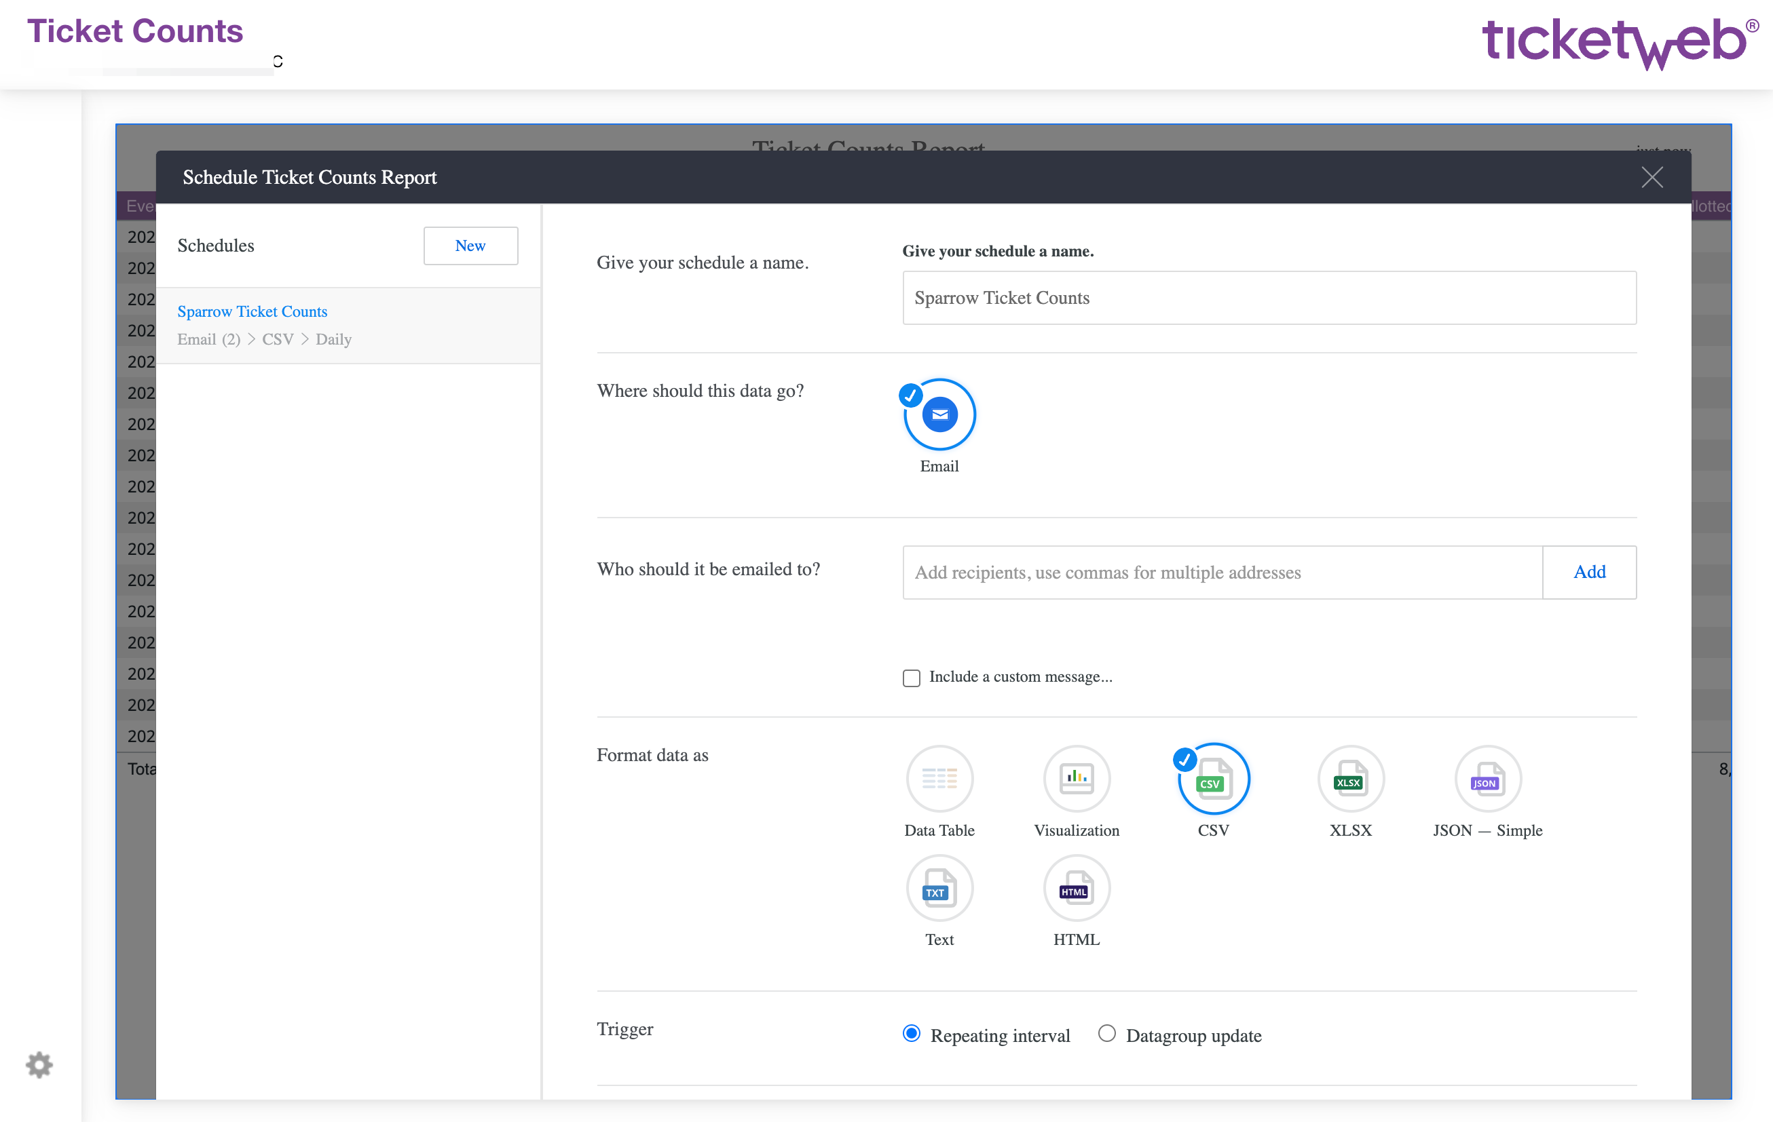This screenshot has width=1773, height=1122.
Task: Click the Where should this data go? label
Action: 701,391
